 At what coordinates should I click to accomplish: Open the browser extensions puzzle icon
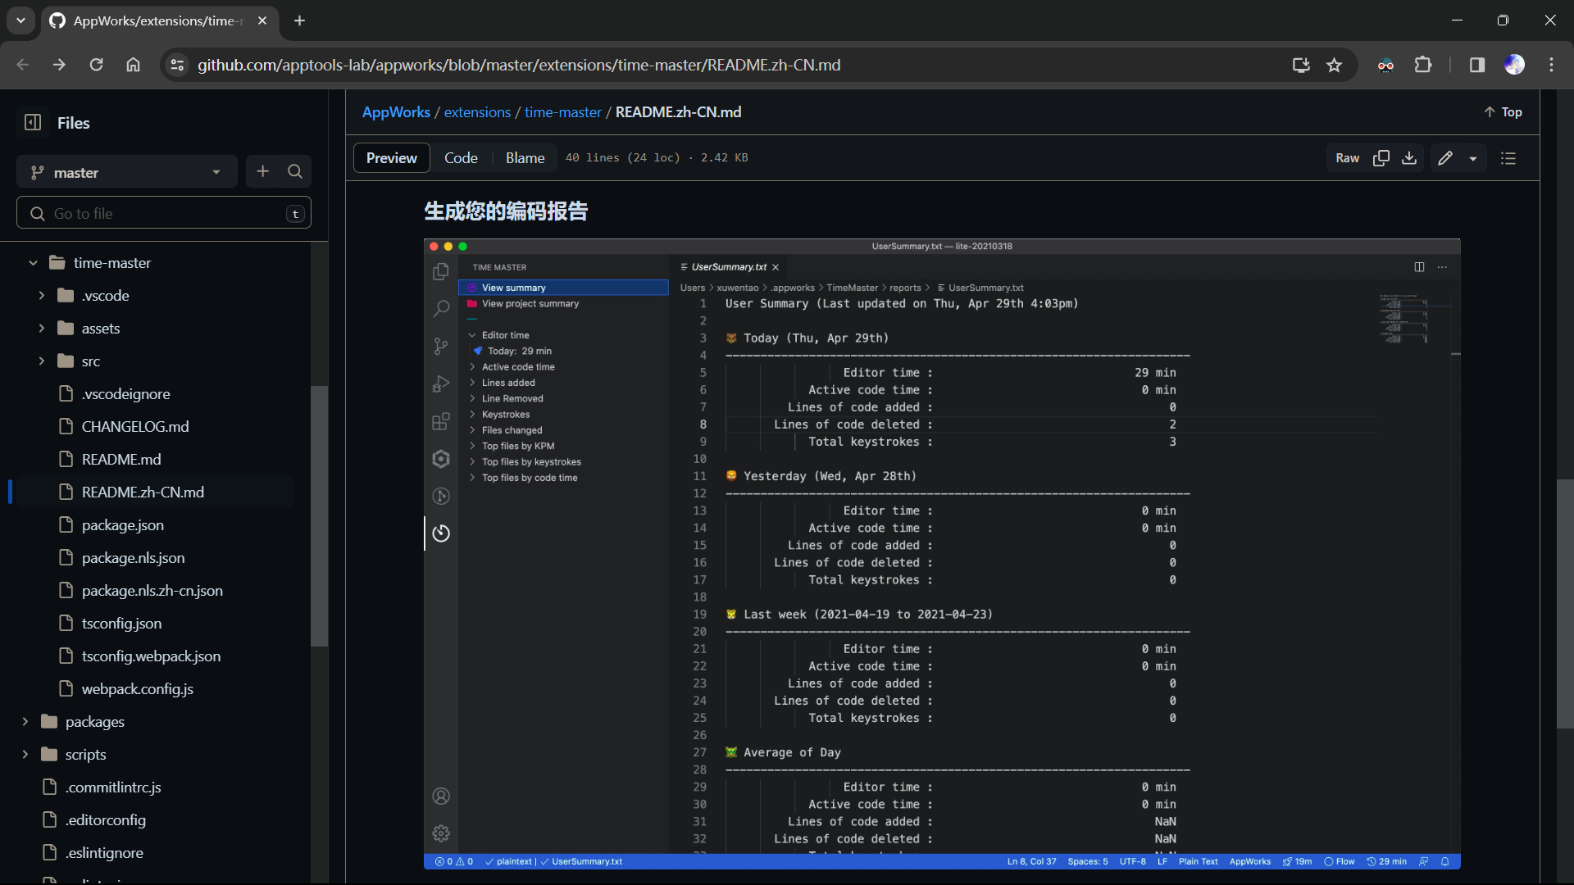click(x=1423, y=65)
